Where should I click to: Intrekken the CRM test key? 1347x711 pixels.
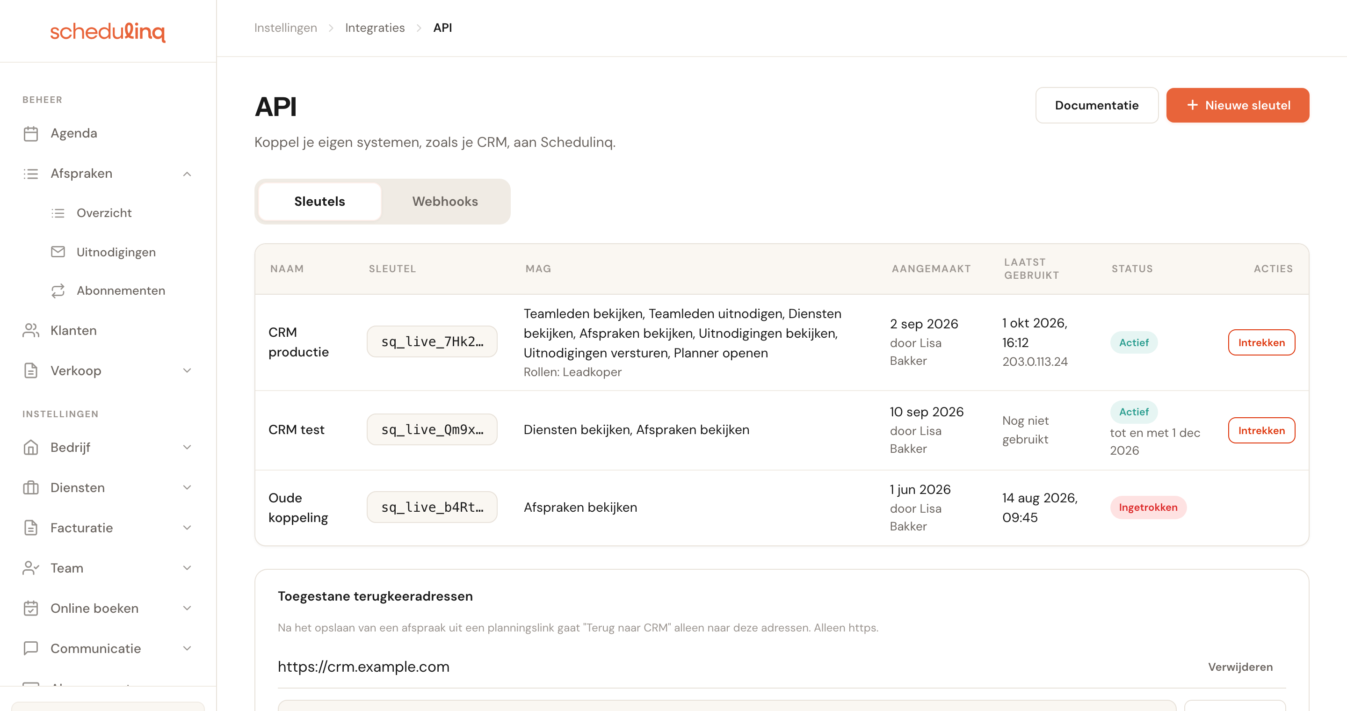coord(1261,431)
